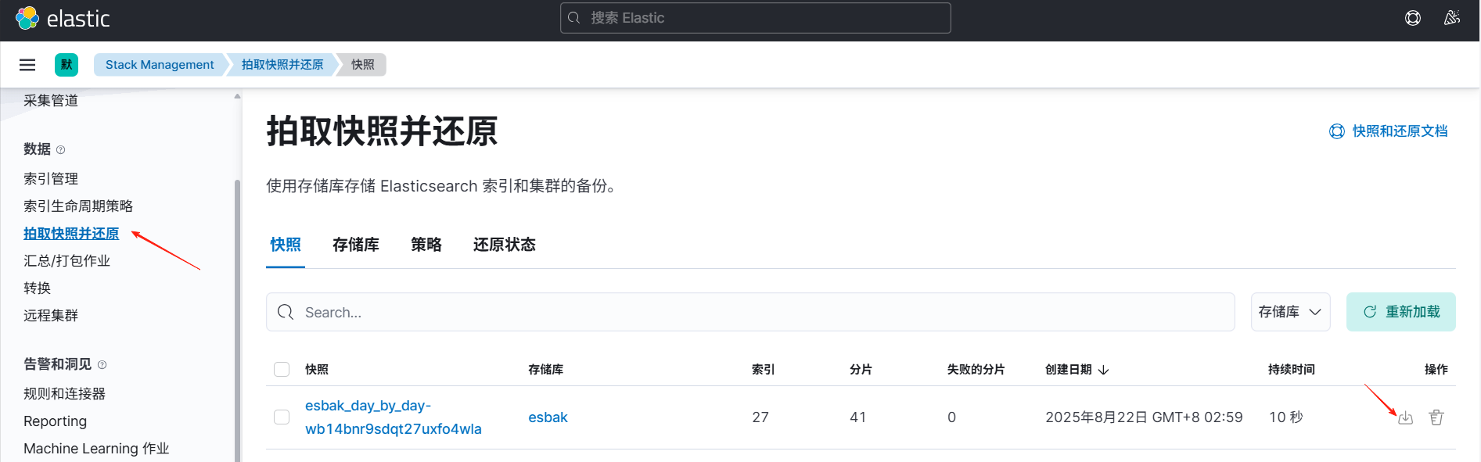Click the 分片 column header
1481x462 pixels.
point(861,370)
